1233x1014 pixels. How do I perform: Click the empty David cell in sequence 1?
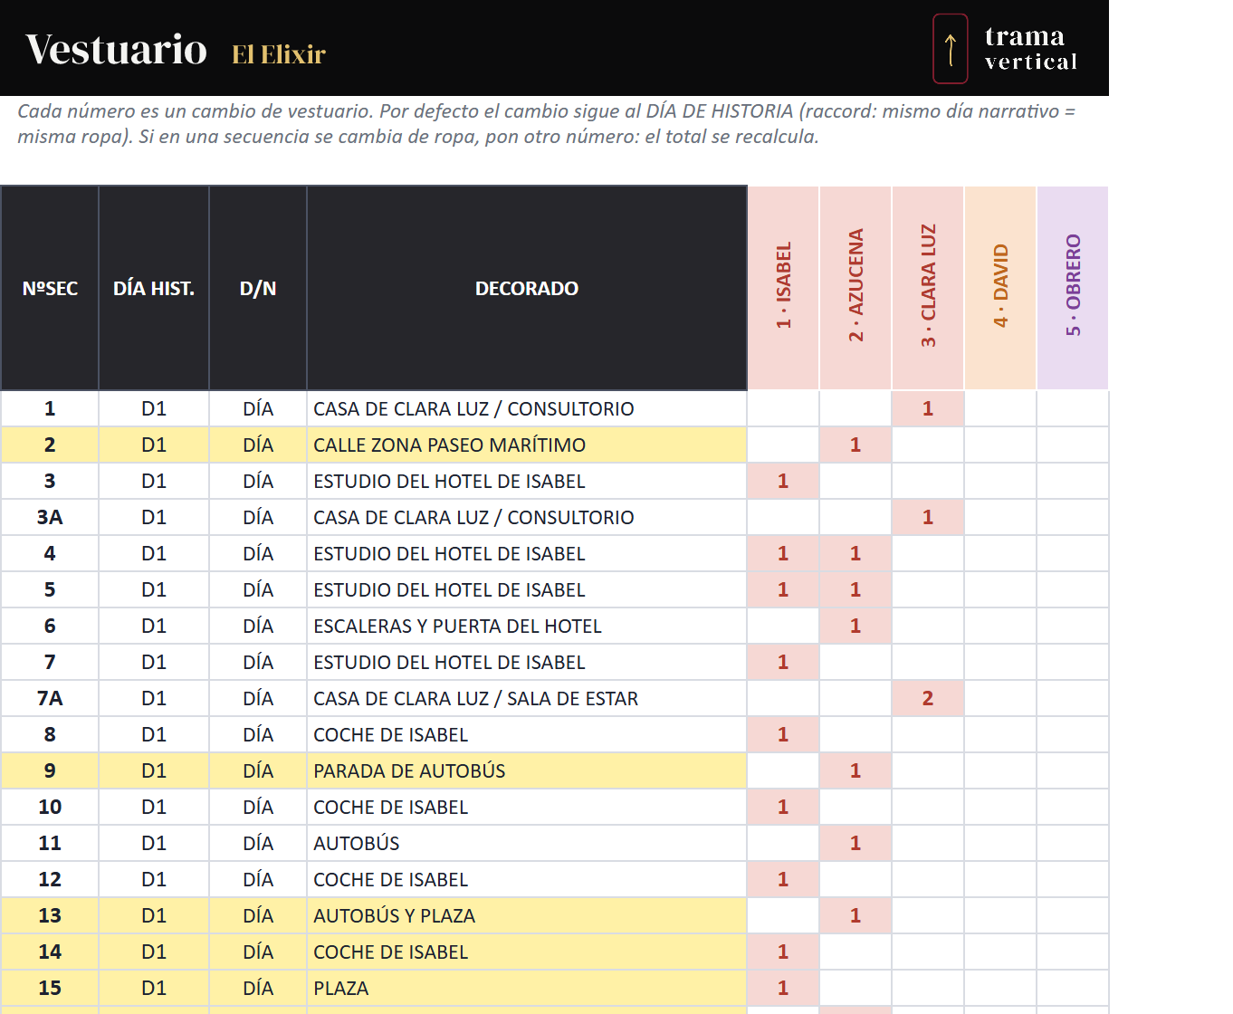[x=1000, y=408]
